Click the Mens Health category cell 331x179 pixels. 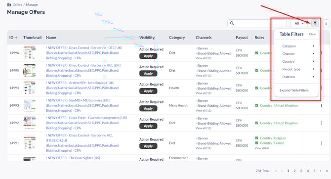[x=178, y=105]
